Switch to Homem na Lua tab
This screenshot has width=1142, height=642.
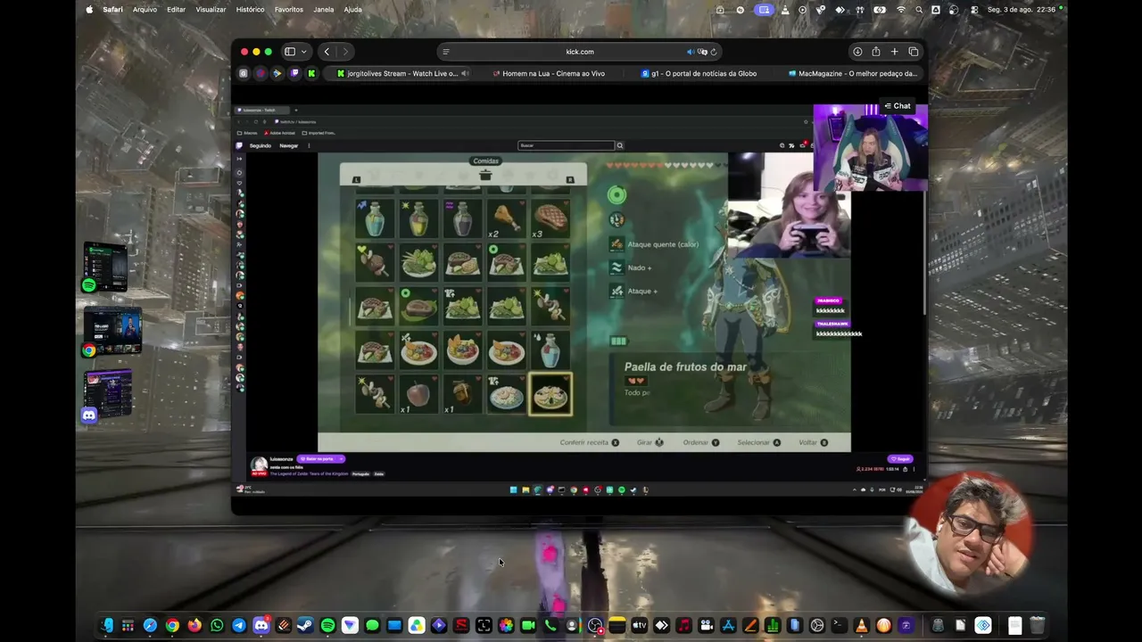coord(549,73)
